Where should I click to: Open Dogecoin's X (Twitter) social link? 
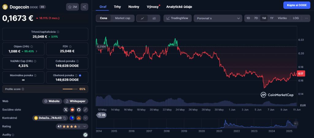(66, 110)
